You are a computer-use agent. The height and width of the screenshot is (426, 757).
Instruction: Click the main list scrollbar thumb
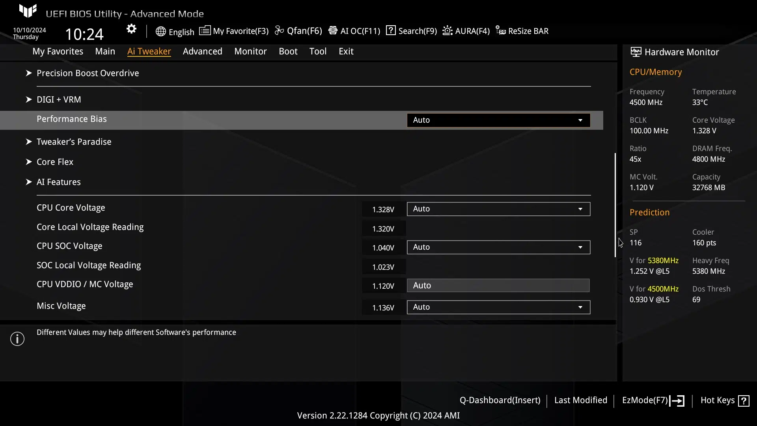point(615,205)
